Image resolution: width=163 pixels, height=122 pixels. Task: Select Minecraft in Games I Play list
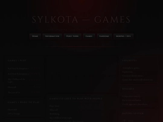[12, 87]
